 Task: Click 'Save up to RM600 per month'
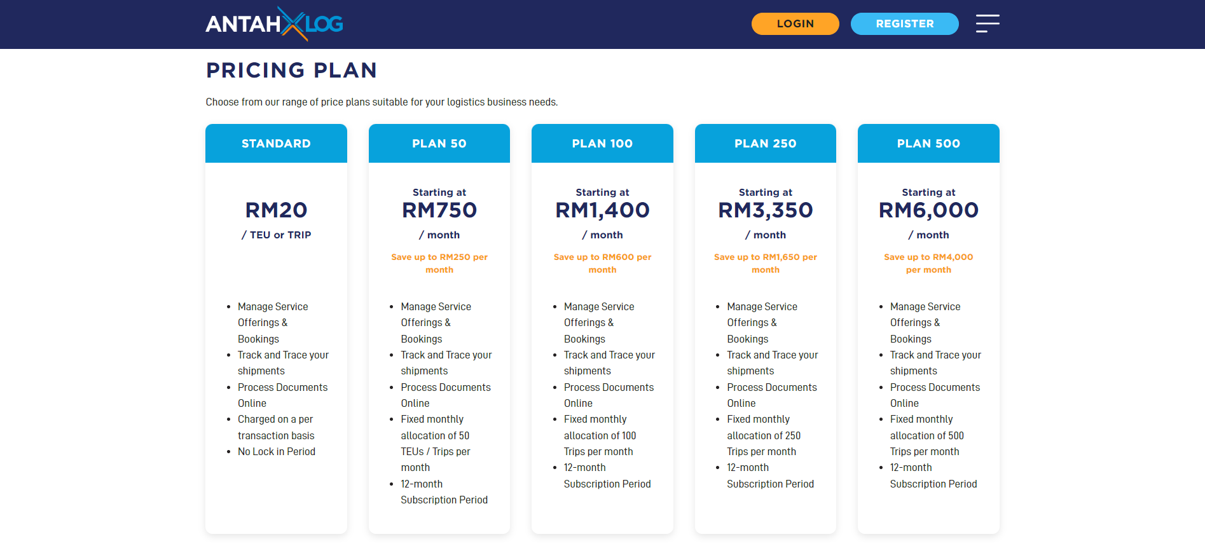602,263
